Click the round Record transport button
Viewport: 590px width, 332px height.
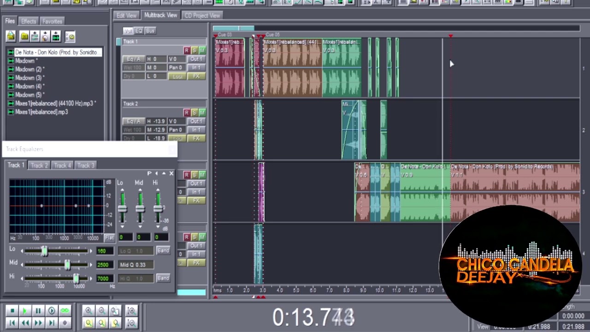(64, 323)
